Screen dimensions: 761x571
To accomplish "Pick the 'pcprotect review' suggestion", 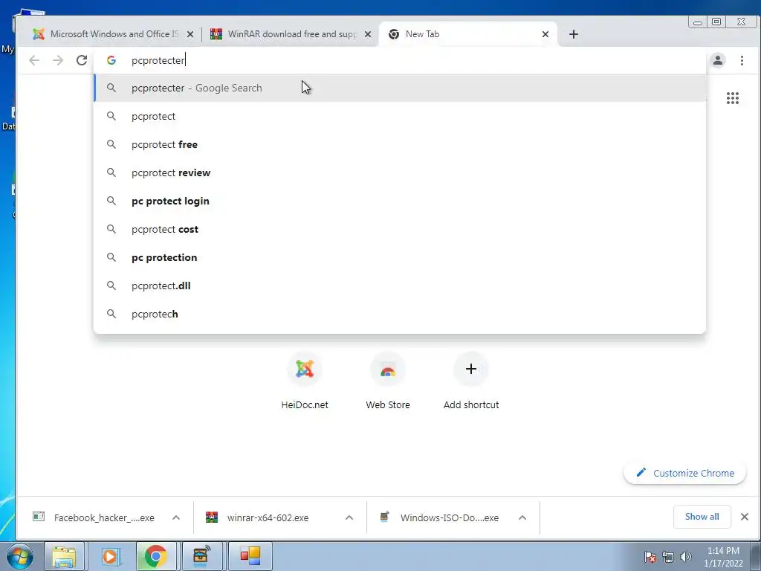I will tap(400, 172).
